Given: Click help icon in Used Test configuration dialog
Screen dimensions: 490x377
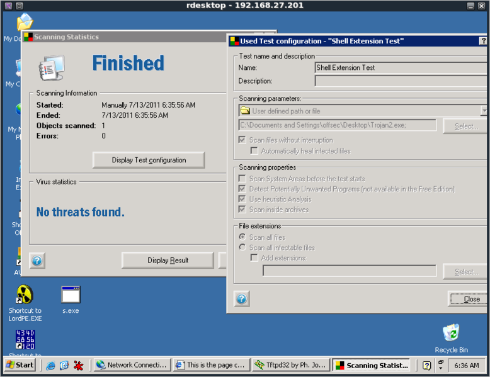Looking at the screenshot, I should point(241,299).
